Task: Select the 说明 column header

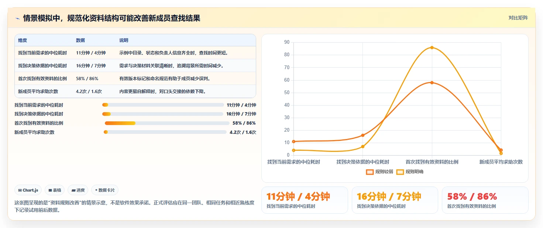Action: point(124,40)
